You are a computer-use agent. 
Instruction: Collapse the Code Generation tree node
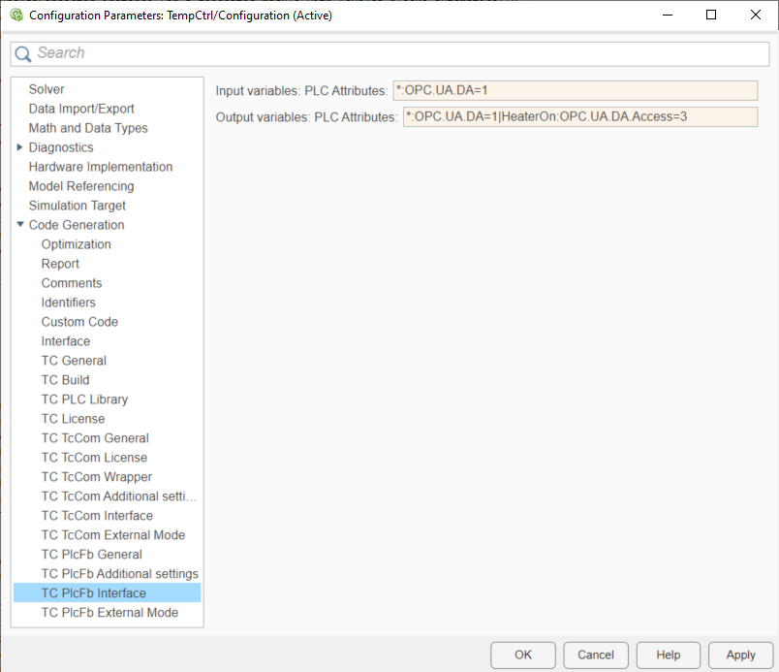tap(20, 225)
